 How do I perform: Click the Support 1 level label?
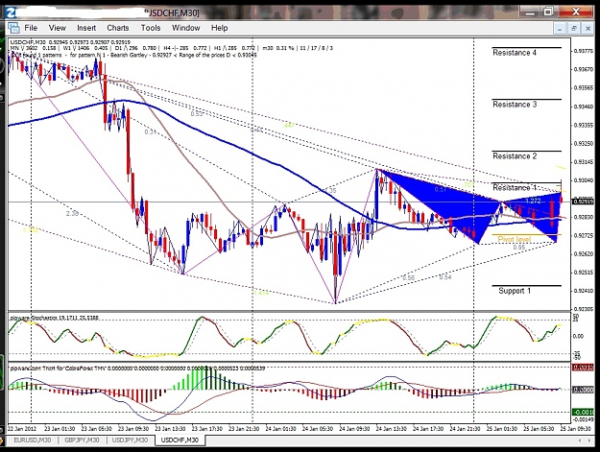coord(515,291)
